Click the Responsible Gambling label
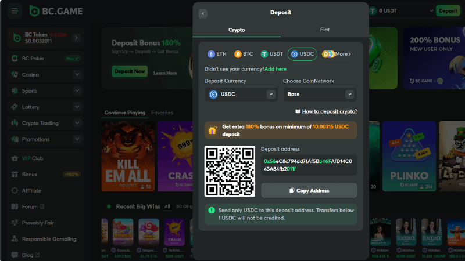The image size is (465, 261). [49, 239]
